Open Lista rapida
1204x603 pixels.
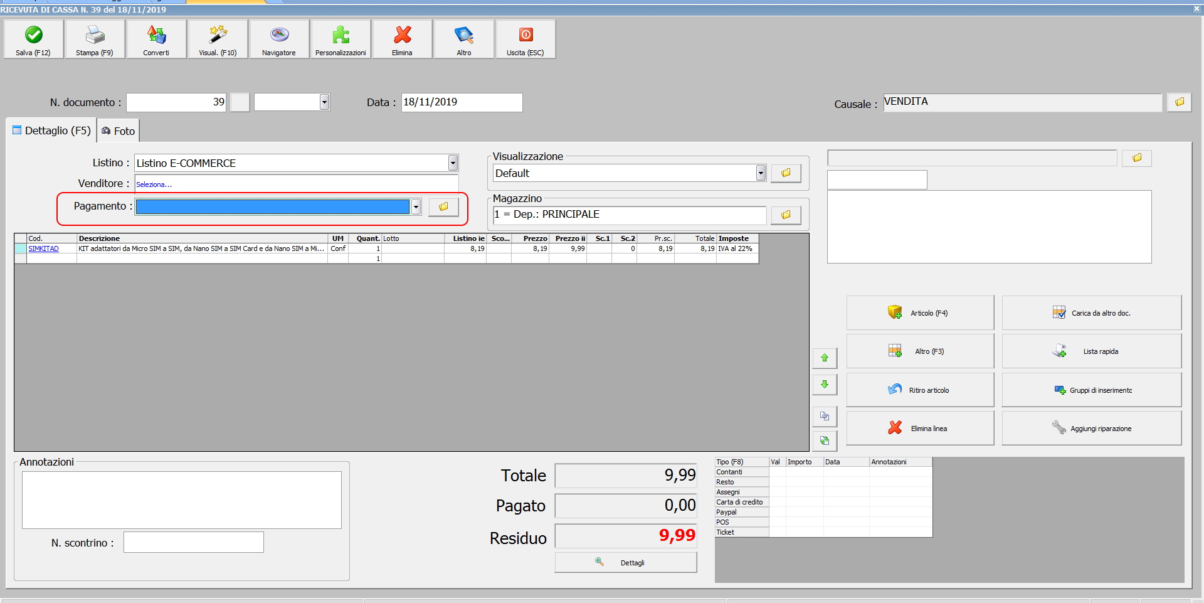pyautogui.click(x=1091, y=351)
